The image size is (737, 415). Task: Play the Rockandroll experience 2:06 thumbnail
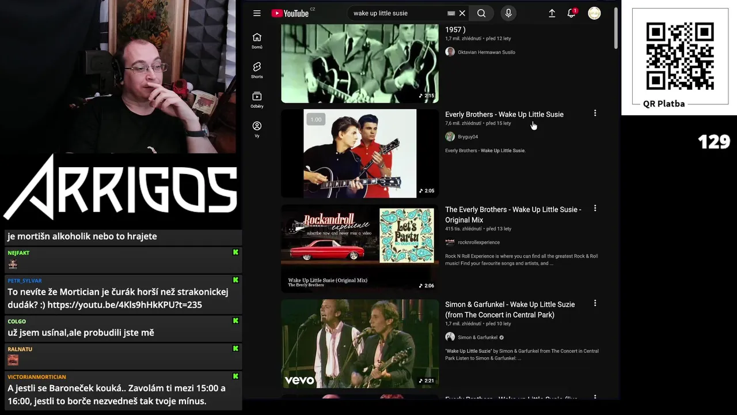pos(360,248)
